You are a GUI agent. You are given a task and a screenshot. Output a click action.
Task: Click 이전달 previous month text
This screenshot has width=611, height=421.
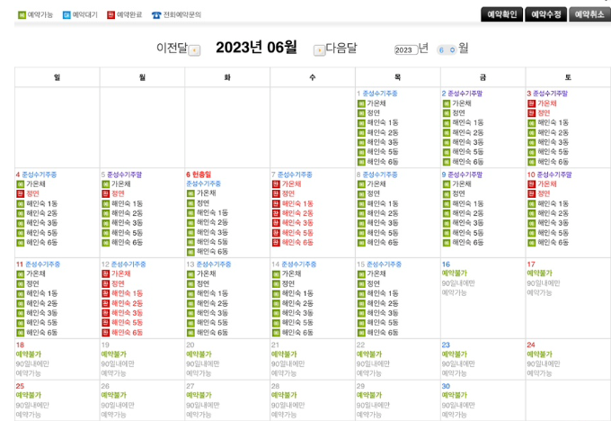coord(171,49)
